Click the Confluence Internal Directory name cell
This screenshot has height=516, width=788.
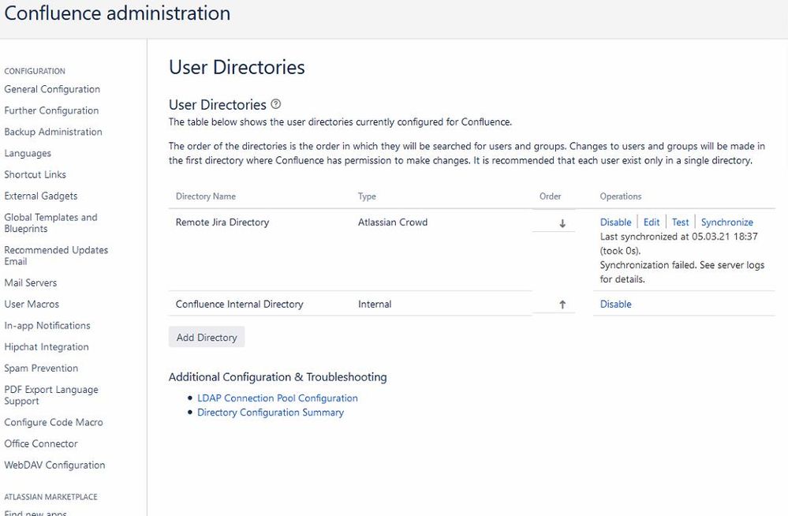coord(239,305)
